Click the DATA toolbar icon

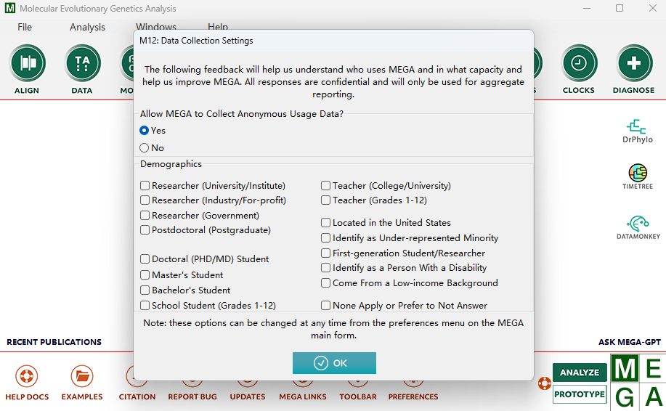pos(82,64)
